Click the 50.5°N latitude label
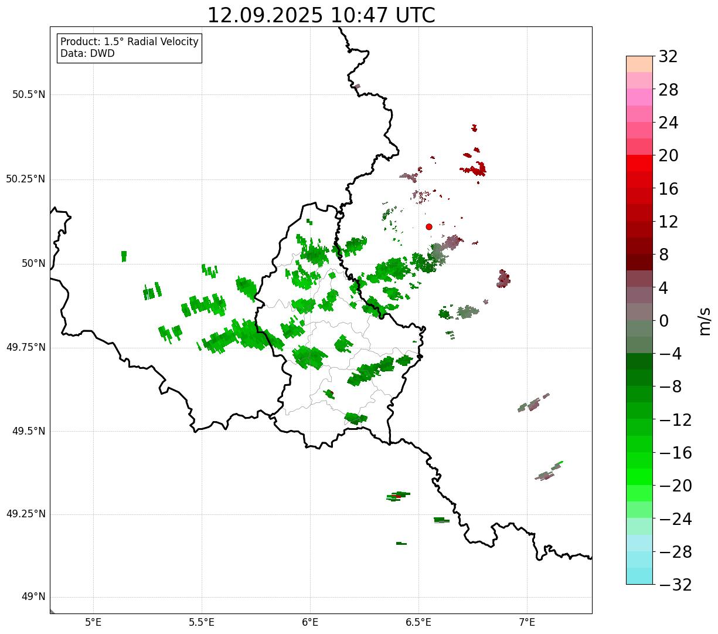Image resolution: width=718 pixels, height=634 pixels. pyautogui.click(x=29, y=94)
